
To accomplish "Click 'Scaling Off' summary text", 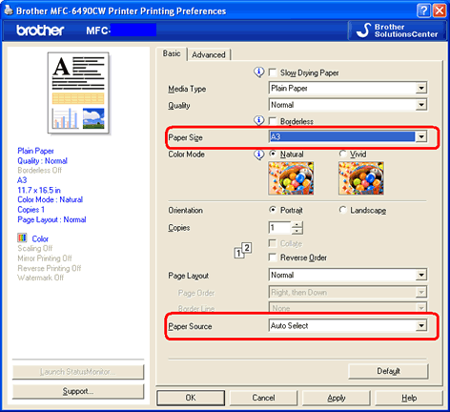I will pos(35,248).
